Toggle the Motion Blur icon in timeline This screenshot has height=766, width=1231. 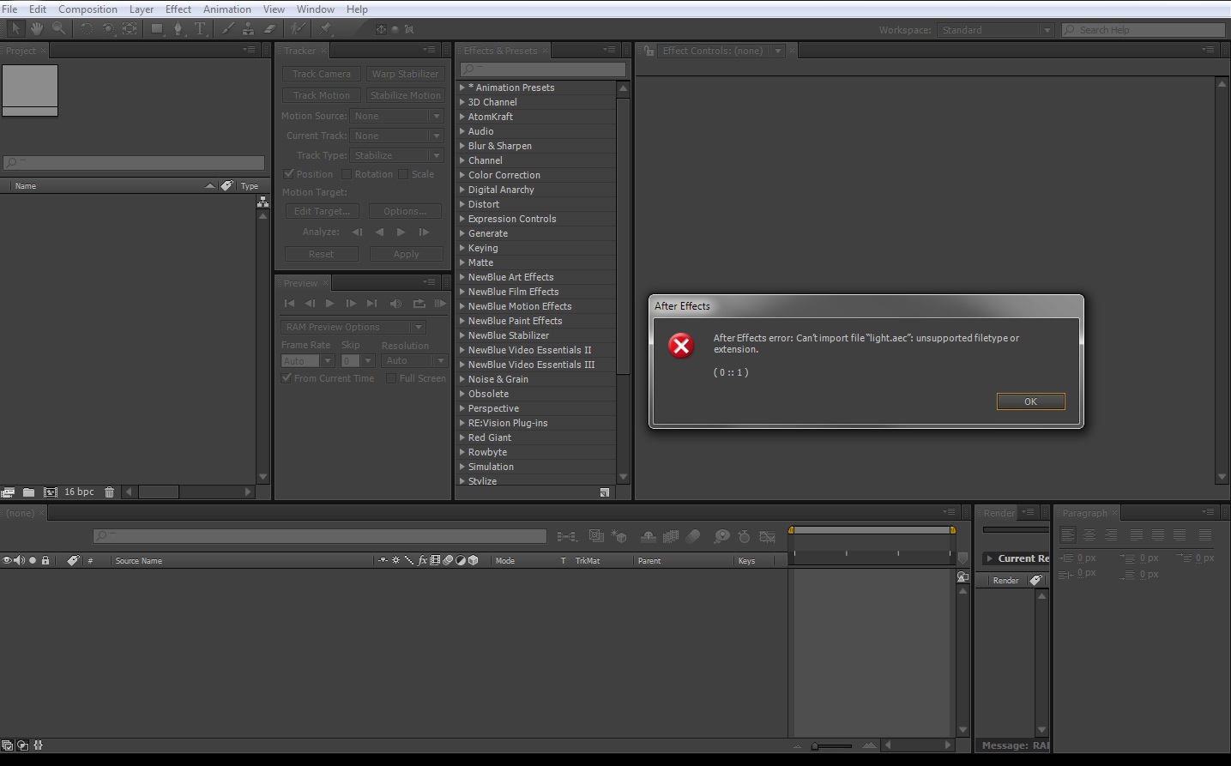(693, 536)
